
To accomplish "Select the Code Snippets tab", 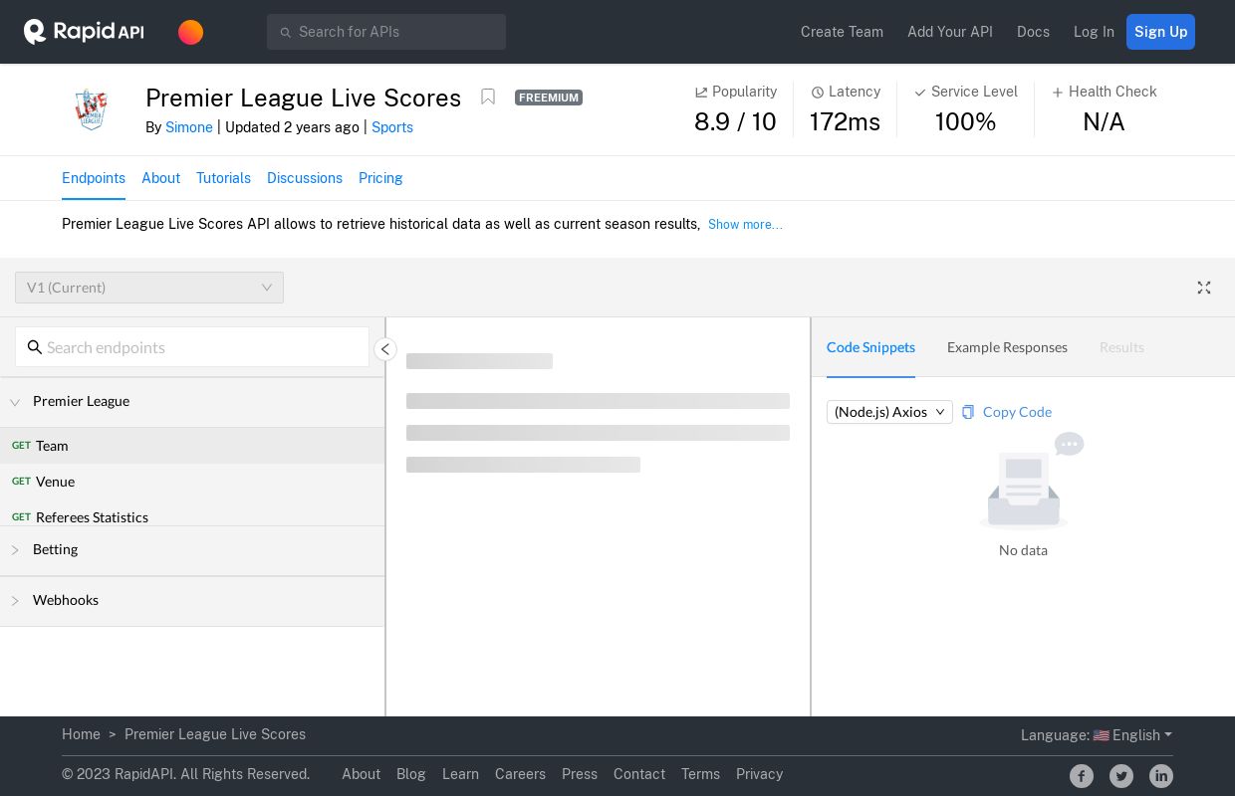I will click(870, 347).
